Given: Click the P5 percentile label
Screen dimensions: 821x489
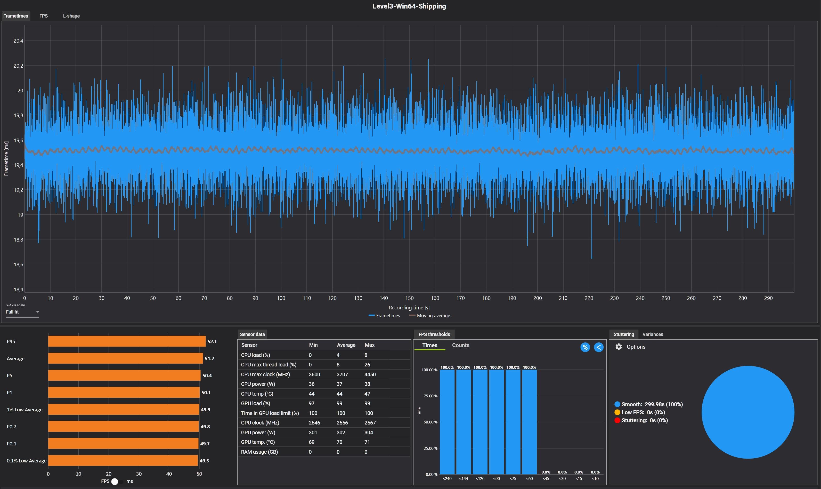Looking at the screenshot, I should click(10, 376).
